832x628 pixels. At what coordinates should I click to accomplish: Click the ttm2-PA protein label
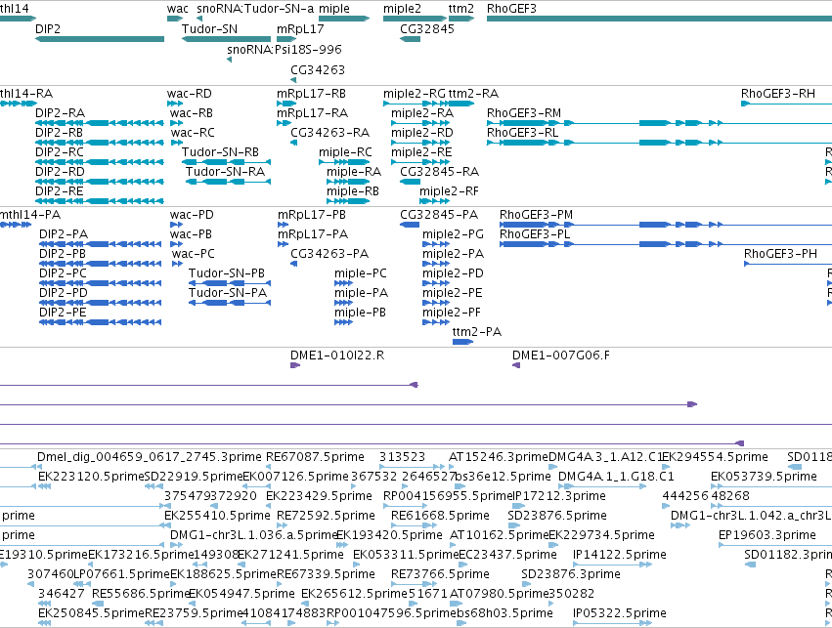point(477,332)
